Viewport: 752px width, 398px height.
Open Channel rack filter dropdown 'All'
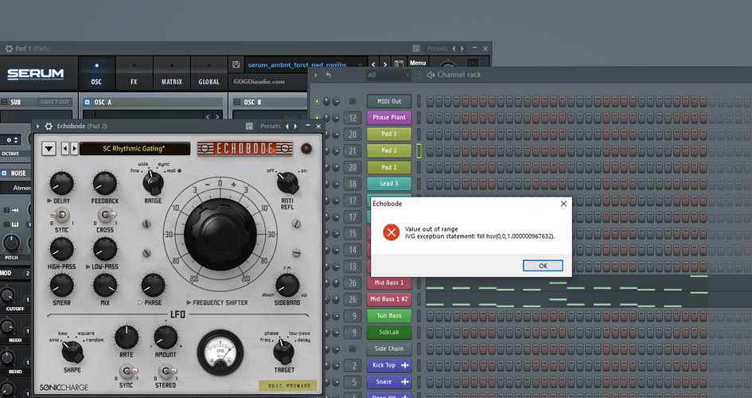tap(388, 76)
